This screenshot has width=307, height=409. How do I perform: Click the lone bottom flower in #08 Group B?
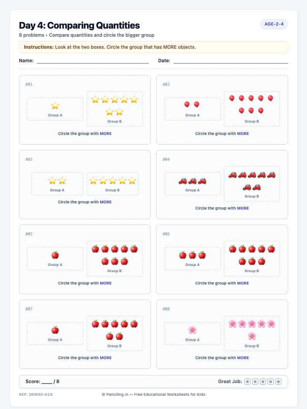coord(252,336)
